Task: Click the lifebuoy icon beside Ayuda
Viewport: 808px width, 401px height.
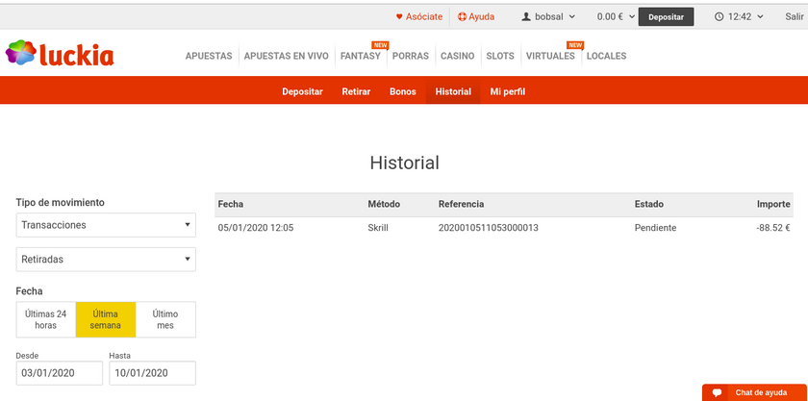Action: (462, 16)
